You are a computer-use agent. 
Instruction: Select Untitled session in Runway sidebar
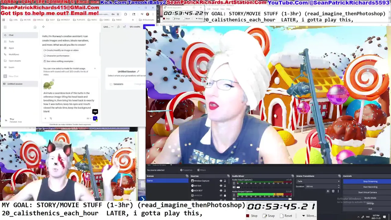[20, 84]
